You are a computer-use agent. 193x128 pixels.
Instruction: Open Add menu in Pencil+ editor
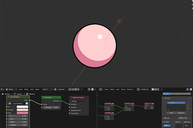coord(118,89)
